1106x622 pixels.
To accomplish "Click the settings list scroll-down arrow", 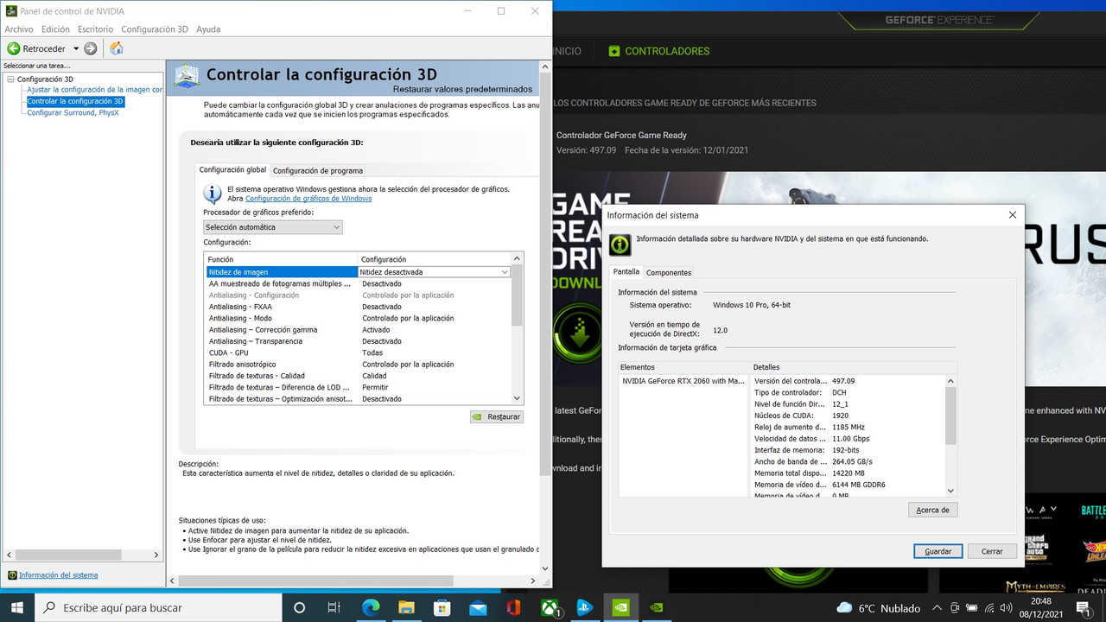I will (518, 398).
